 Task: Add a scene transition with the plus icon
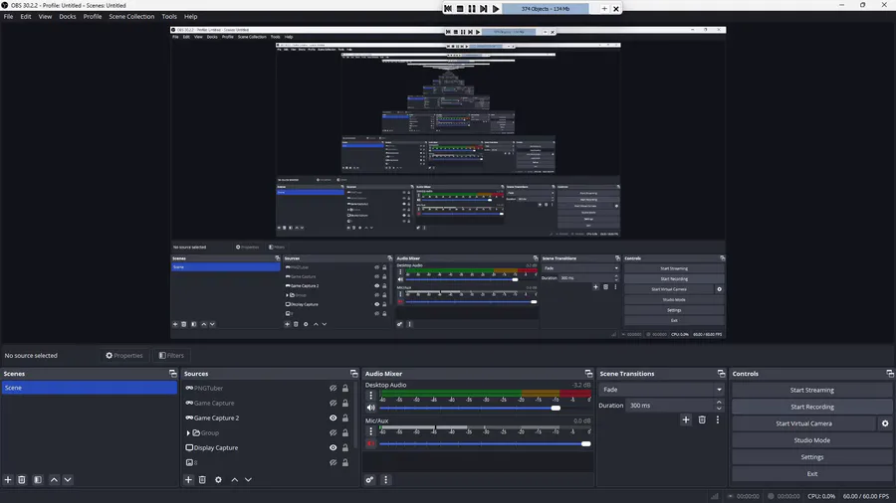click(686, 419)
